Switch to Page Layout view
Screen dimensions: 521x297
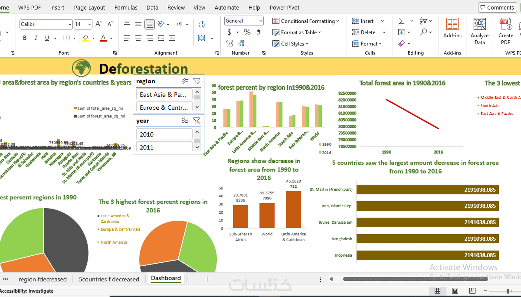pyautogui.click(x=455, y=291)
